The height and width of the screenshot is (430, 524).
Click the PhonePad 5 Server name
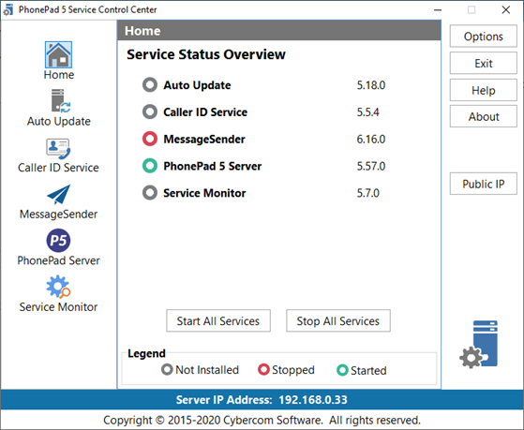[212, 166]
